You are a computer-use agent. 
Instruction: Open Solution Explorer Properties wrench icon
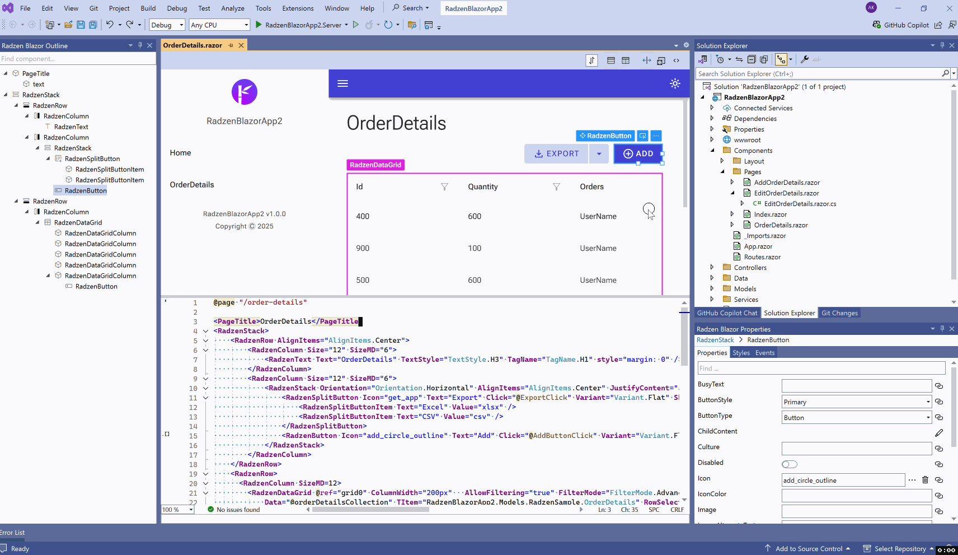(805, 59)
